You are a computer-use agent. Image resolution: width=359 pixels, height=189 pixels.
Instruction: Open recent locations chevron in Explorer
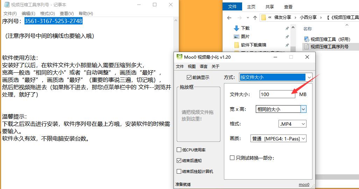[248, 17]
